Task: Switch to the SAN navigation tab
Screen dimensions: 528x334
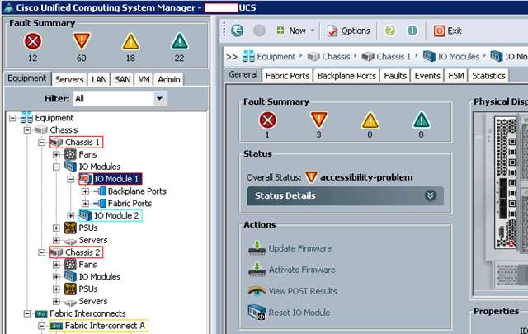Action: point(123,79)
